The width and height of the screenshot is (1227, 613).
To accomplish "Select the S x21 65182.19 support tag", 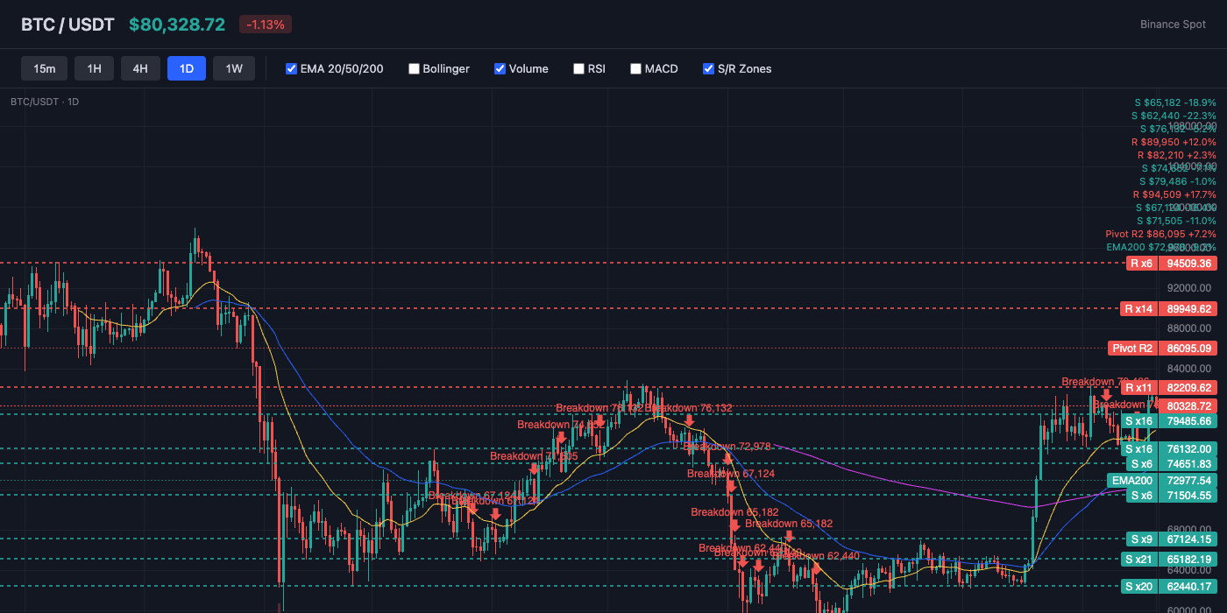I will point(1168,559).
